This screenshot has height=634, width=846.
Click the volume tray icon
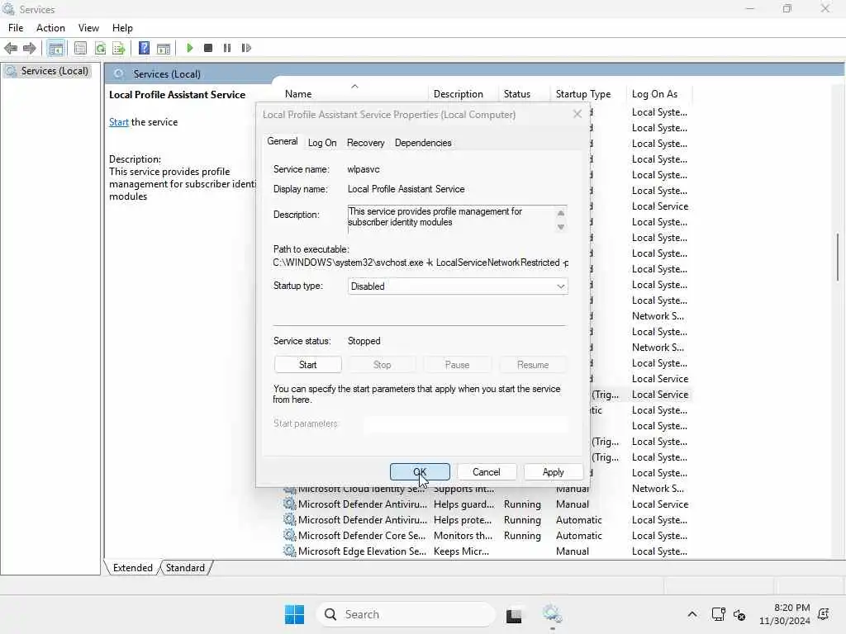tap(739, 614)
